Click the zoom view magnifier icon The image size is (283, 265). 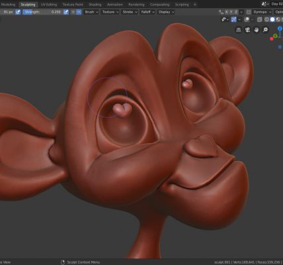[265, 30]
